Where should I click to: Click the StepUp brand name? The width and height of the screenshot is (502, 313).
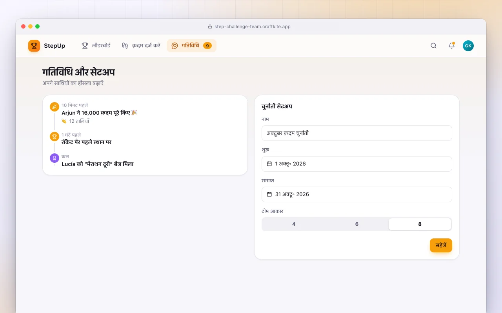(55, 46)
